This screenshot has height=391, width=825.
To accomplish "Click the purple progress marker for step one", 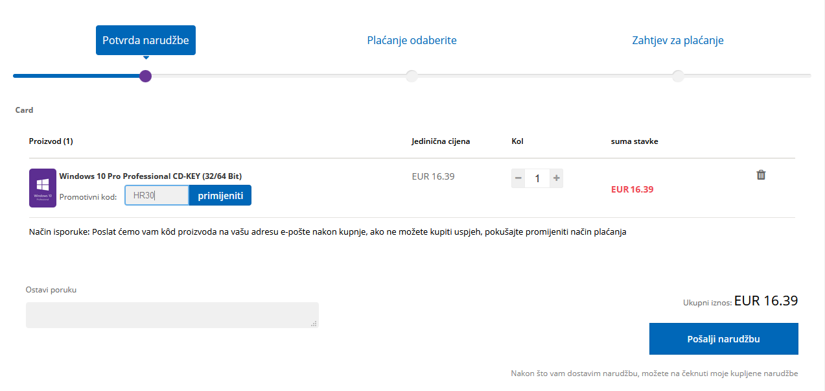I will (146, 76).
